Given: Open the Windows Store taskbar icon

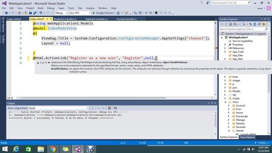Looking at the screenshot, I should (28, 149).
